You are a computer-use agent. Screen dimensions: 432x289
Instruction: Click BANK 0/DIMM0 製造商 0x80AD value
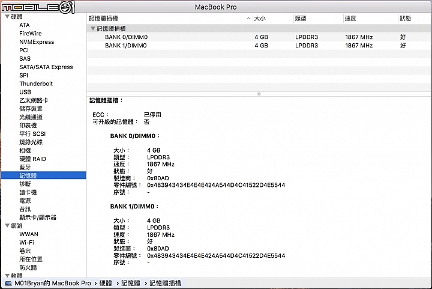point(158,178)
